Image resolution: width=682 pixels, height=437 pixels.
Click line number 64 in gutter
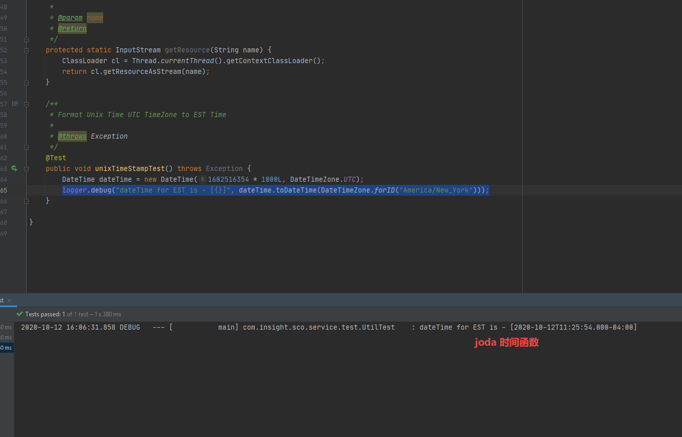[x=4, y=179]
